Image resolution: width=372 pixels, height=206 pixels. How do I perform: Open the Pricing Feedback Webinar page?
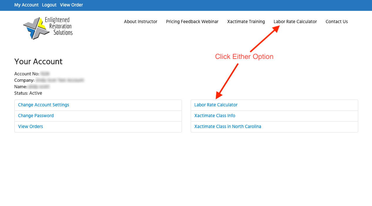tap(192, 22)
